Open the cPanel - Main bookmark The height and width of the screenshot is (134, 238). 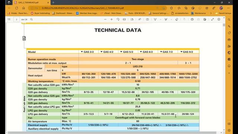click(111, 13)
